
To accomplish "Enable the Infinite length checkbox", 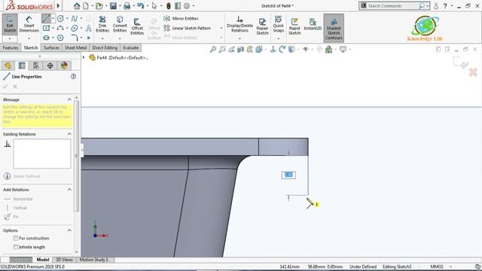I will pyautogui.click(x=16, y=247).
